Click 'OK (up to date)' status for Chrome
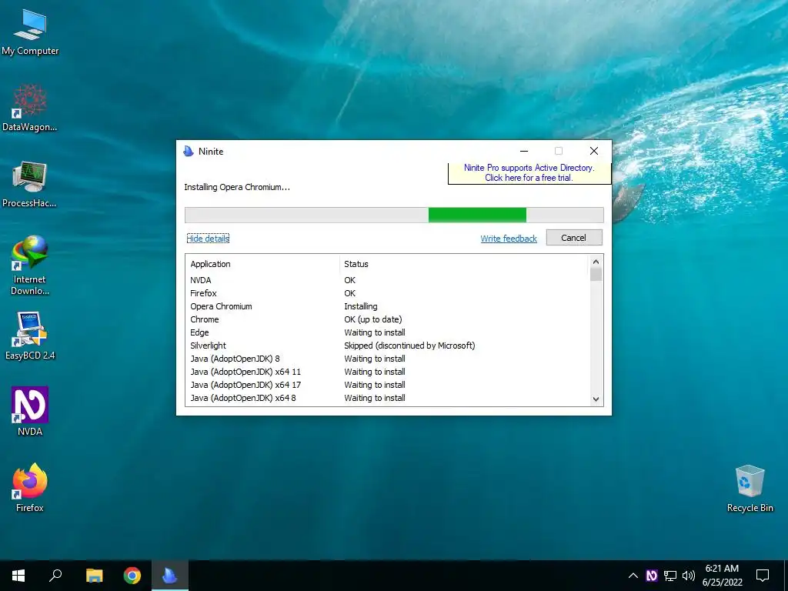 tap(373, 319)
